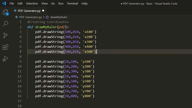Click the 'x500' string on line 7
The width and height of the screenshot is (192, 108).
[88, 52]
